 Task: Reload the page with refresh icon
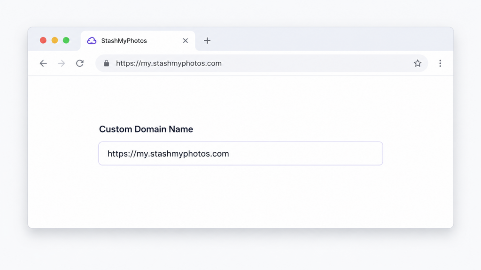point(80,63)
